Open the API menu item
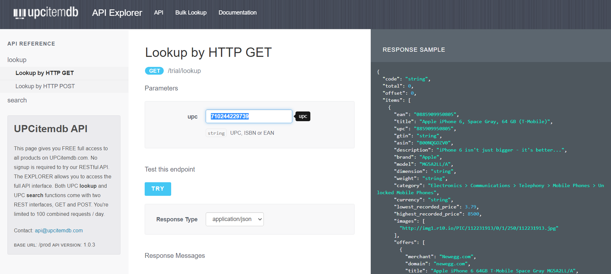 click(159, 13)
